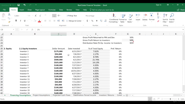
Task: Click Insert Function fx icon
Action: [x=32, y=29]
